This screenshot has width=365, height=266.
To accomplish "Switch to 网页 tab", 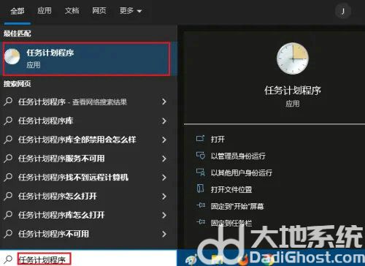I will tap(99, 11).
